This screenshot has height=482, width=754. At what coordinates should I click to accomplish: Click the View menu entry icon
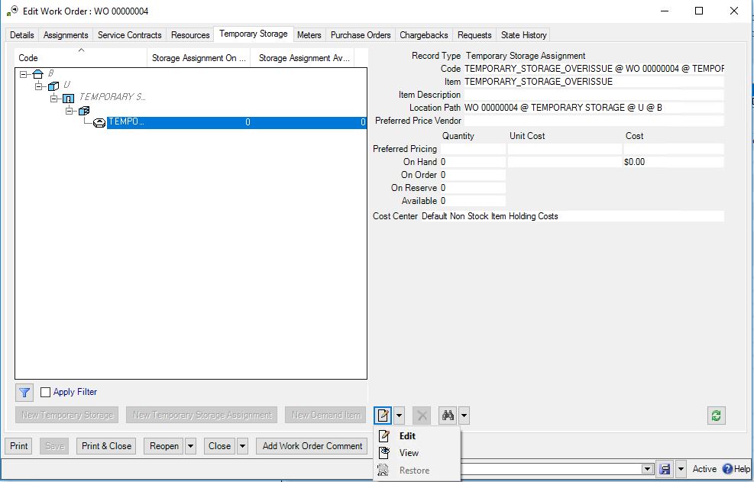click(x=384, y=453)
